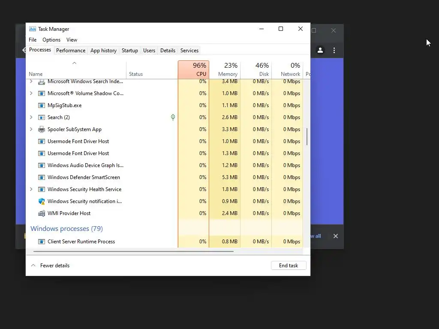Viewport: 439px width, 329px height.
Task: Open the File menu
Action: [x=33, y=40]
